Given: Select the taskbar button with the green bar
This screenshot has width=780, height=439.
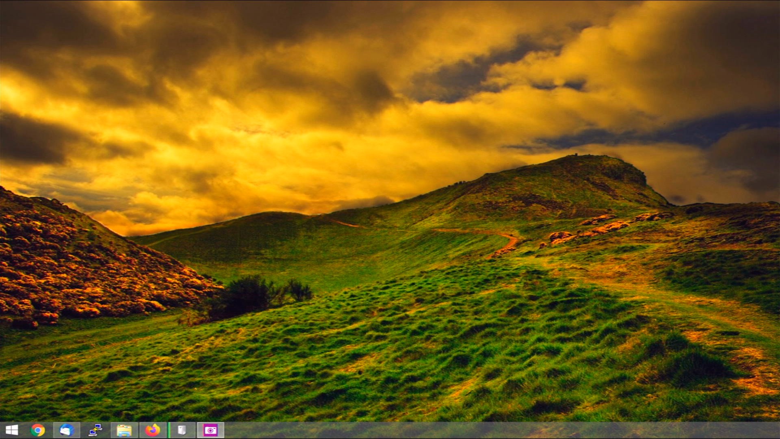Looking at the screenshot, I should pyautogui.click(x=182, y=430).
